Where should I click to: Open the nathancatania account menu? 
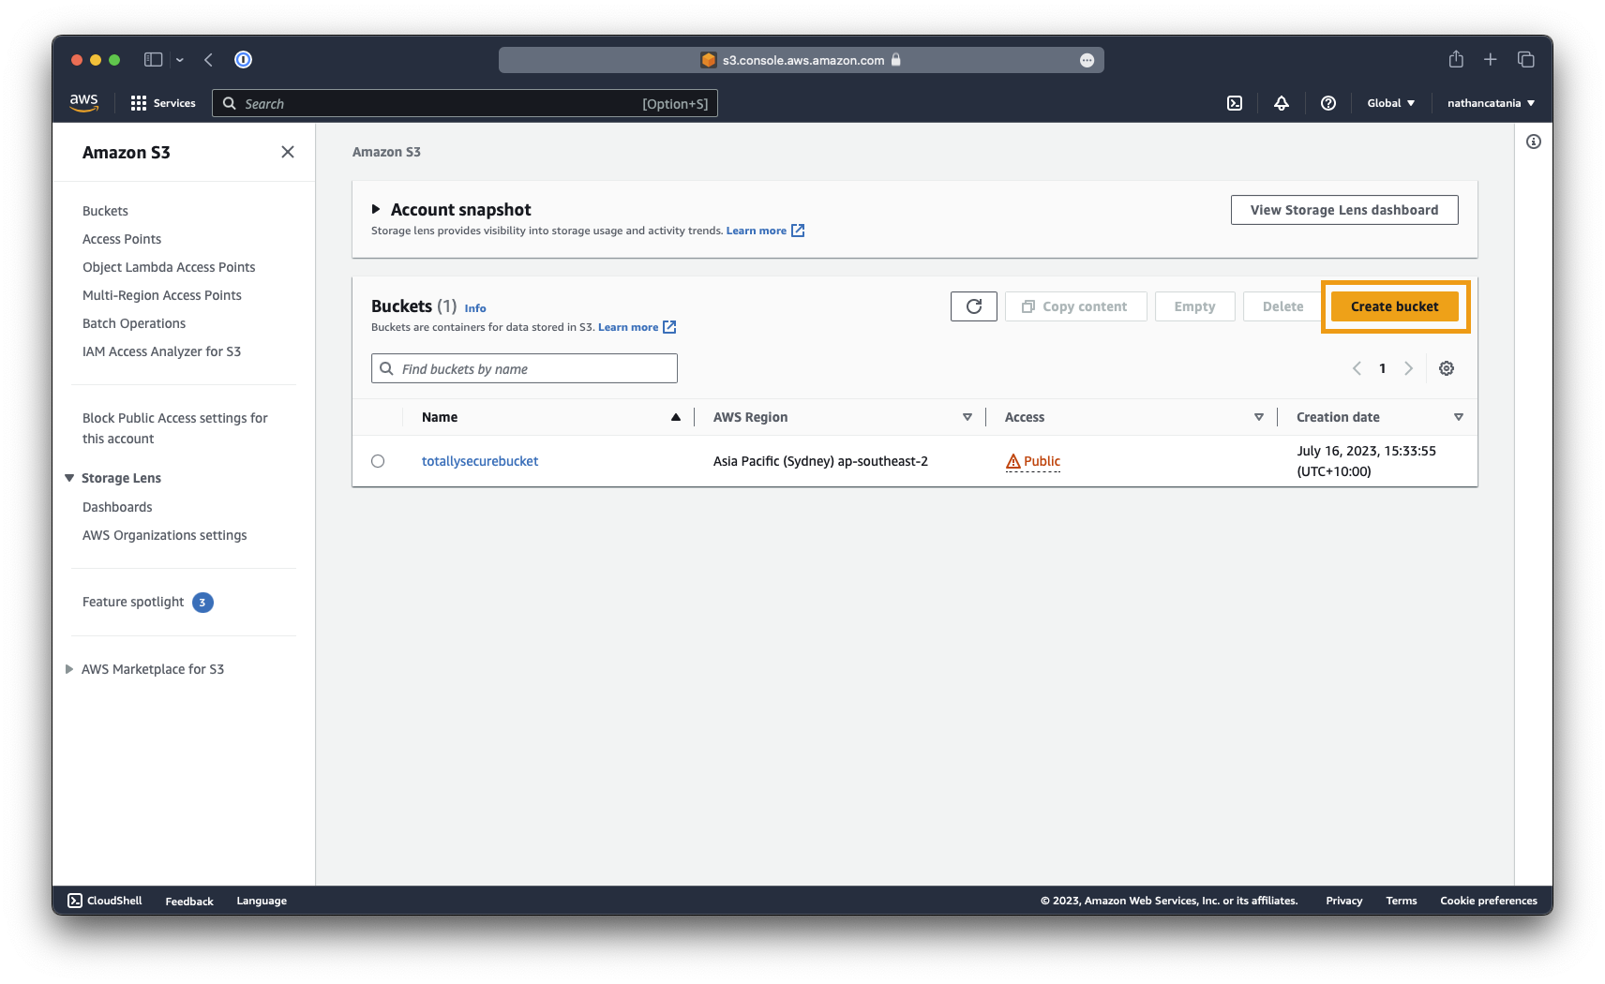pos(1491,103)
